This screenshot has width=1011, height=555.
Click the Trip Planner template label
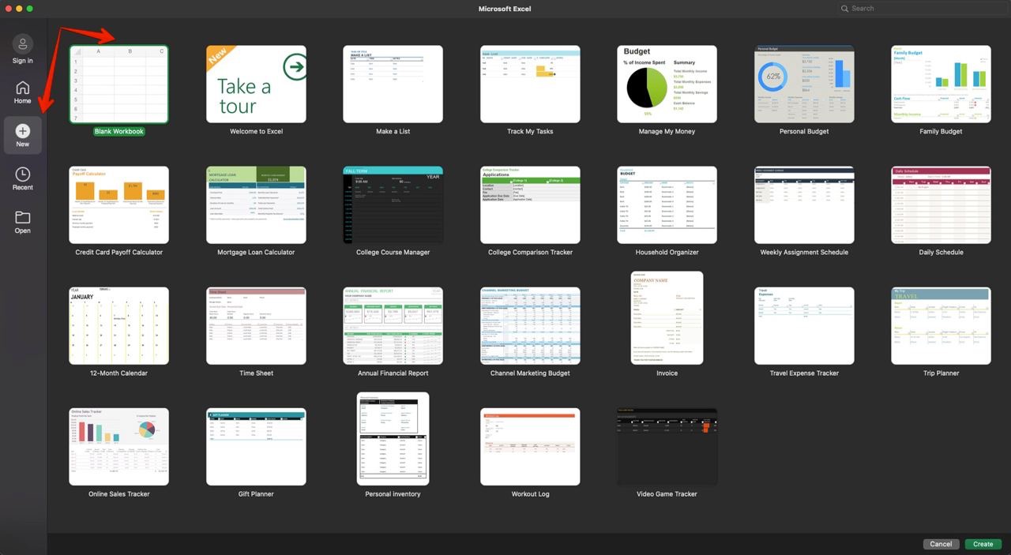[941, 373]
